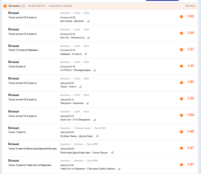The width and height of the screenshot is (201, 174).
Task: Show statistics icon for Хьюстон - Л-А Эйнджелс
Action: pos(95,120)
